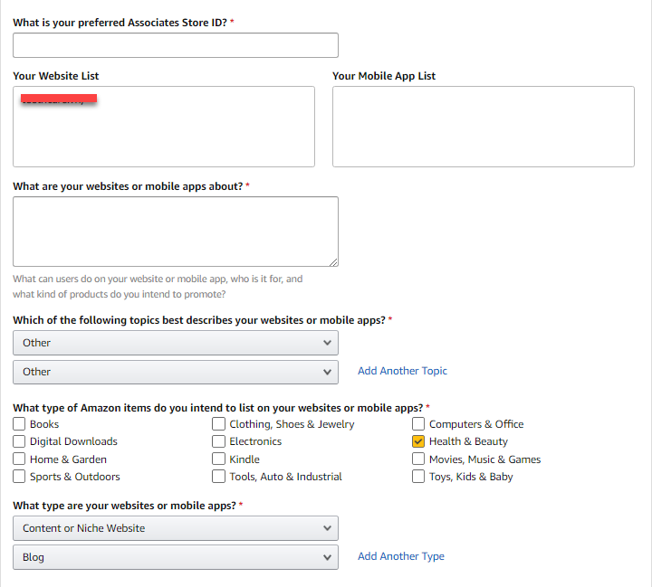Image resolution: width=652 pixels, height=587 pixels.
Task: Expand the Blog type dropdown
Action: click(x=176, y=557)
